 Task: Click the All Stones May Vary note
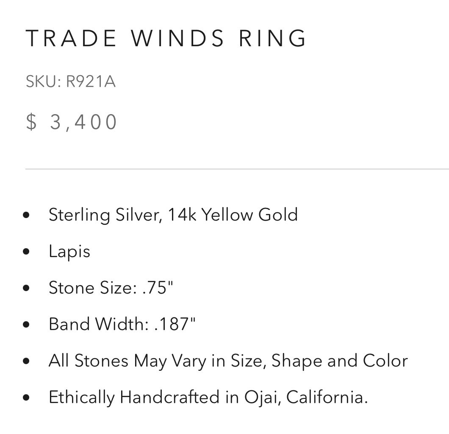point(228,361)
